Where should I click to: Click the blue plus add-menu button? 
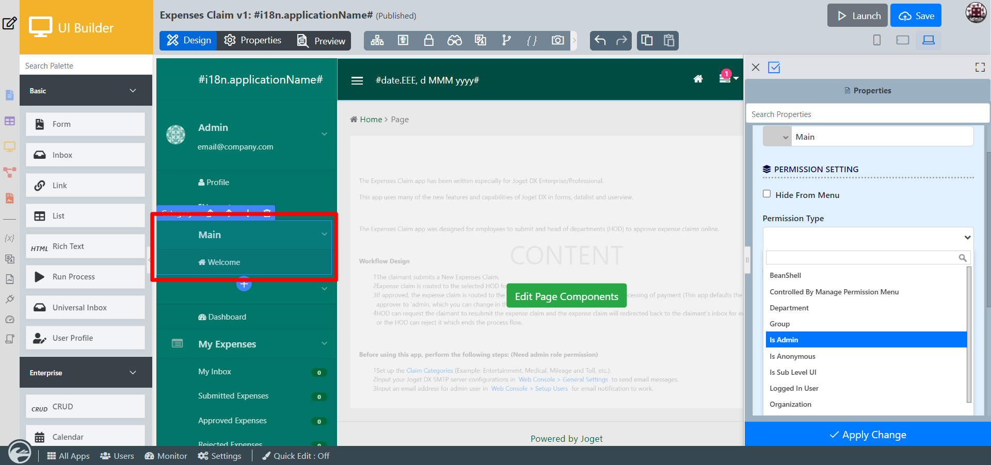(244, 284)
